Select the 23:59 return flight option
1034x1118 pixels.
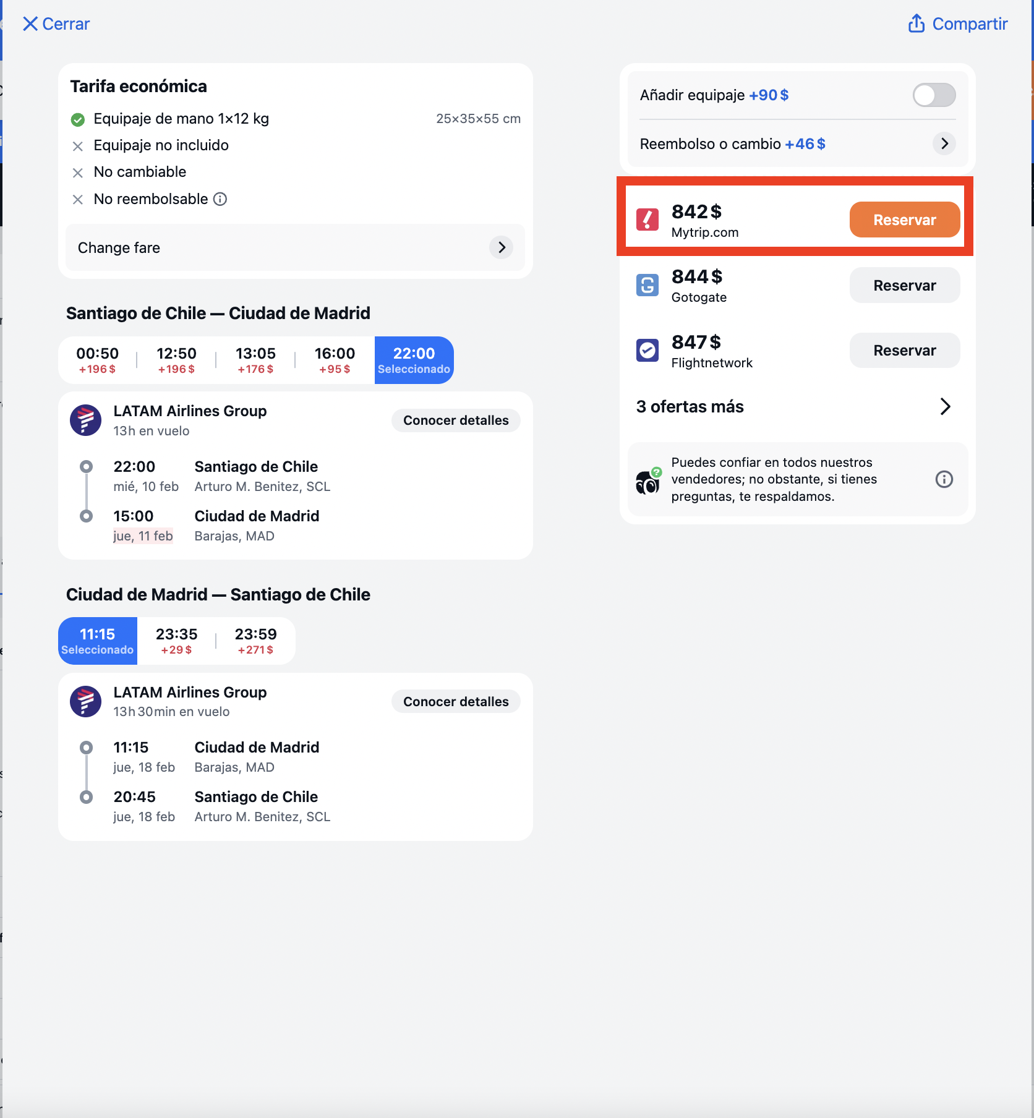tap(255, 641)
